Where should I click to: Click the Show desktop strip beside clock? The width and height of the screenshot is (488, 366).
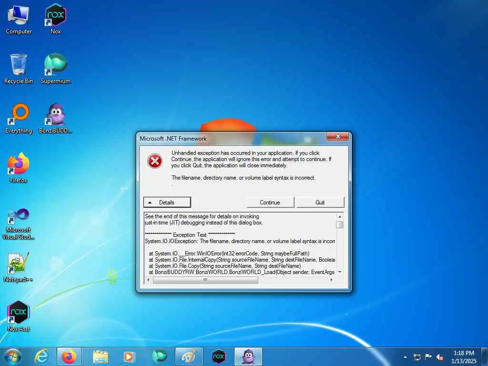click(x=485, y=357)
